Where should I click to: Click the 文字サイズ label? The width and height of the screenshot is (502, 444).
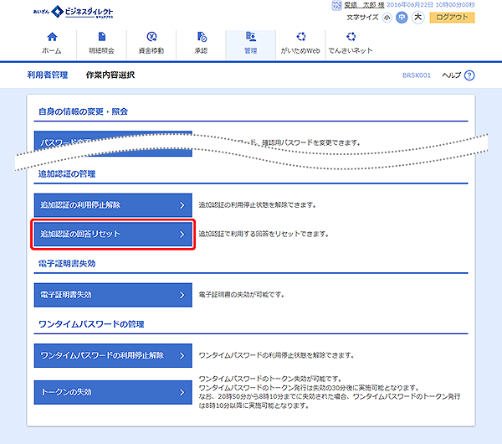pos(362,18)
